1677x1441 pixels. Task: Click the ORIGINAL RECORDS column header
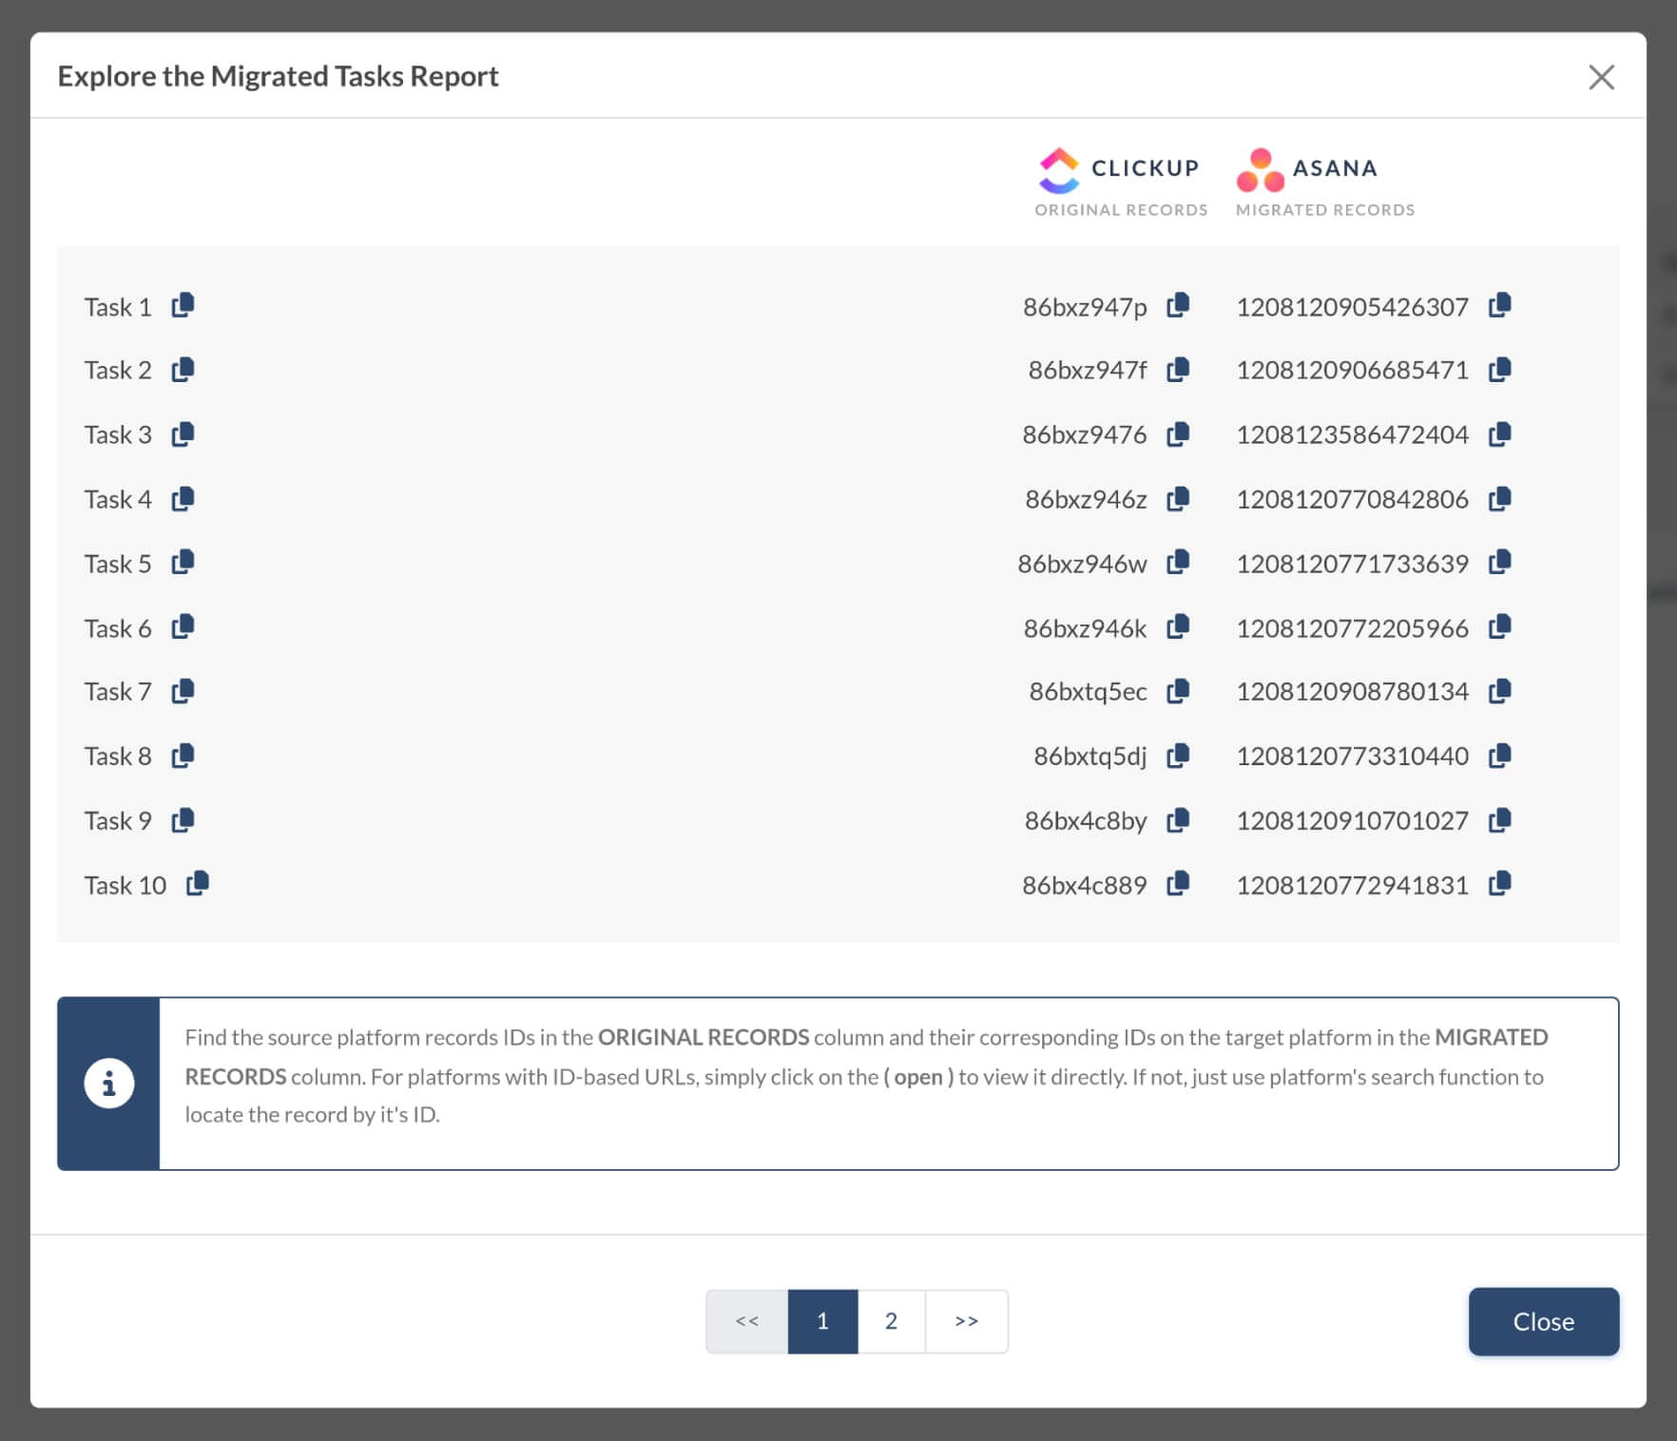point(1121,210)
